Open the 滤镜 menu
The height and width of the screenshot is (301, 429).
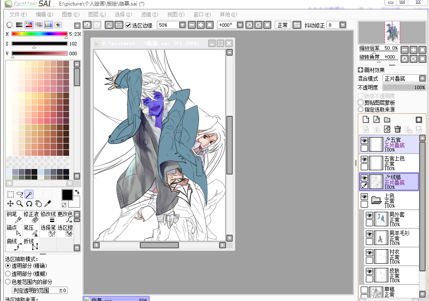[149, 14]
